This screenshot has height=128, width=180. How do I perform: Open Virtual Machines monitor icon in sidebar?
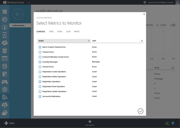5,27
